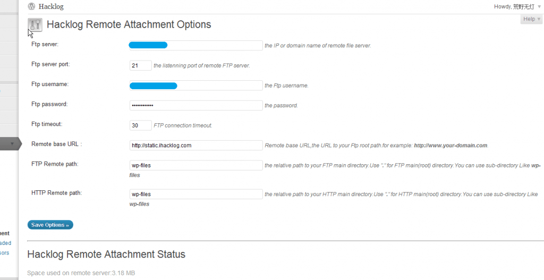Click the Ftp password label

(x=49, y=104)
